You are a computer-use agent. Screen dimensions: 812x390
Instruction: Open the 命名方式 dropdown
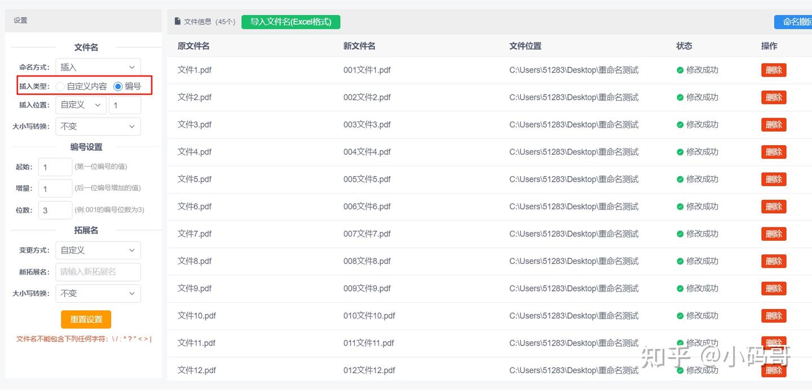coord(98,68)
